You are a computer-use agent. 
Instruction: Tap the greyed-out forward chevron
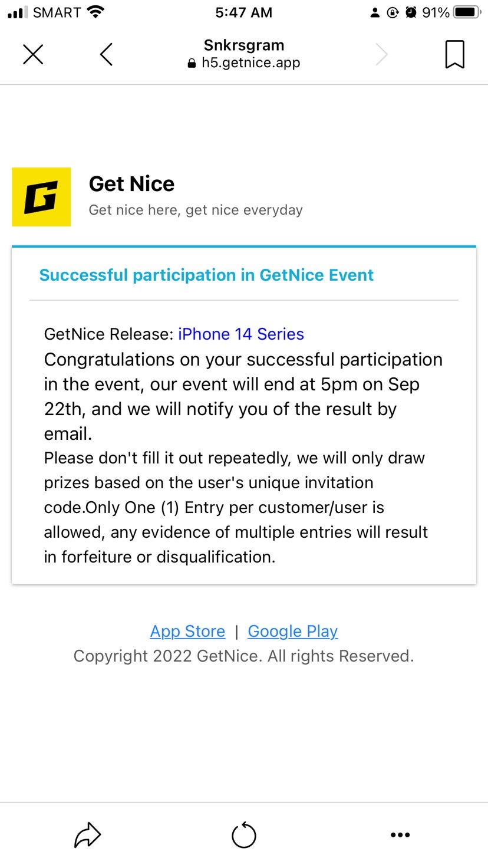[x=382, y=54]
